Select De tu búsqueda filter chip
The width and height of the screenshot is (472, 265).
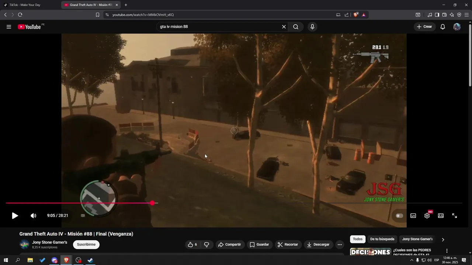[382, 239]
